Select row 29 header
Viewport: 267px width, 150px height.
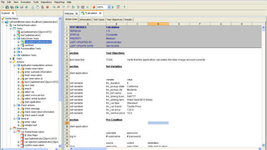tap(67, 123)
